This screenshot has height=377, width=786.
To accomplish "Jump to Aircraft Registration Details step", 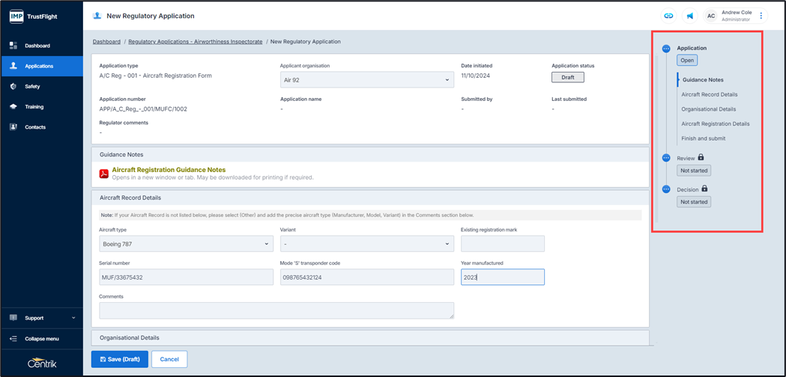I will (x=715, y=124).
